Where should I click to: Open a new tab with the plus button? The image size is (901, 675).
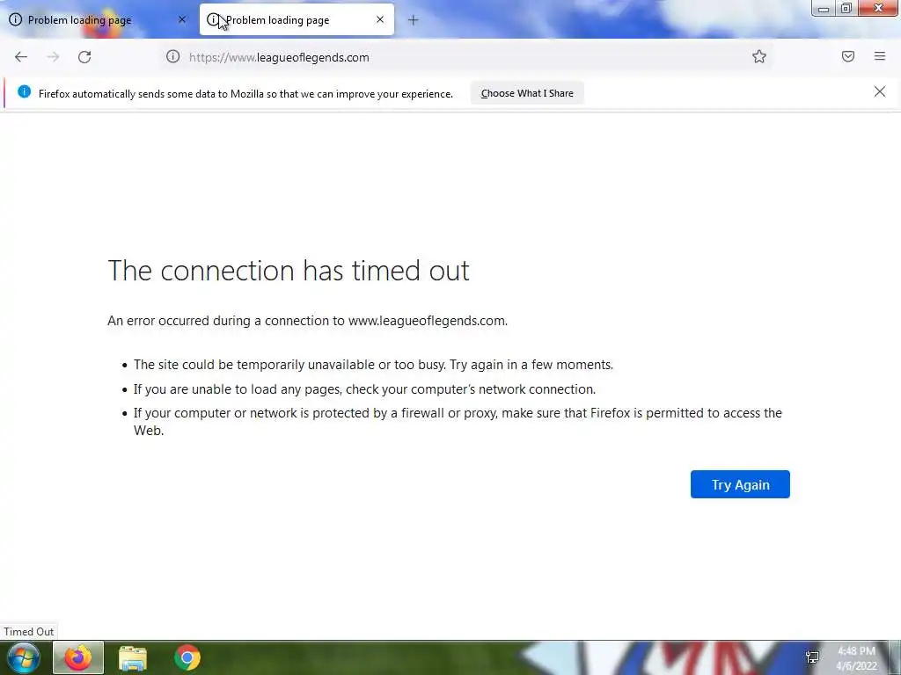pos(413,20)
